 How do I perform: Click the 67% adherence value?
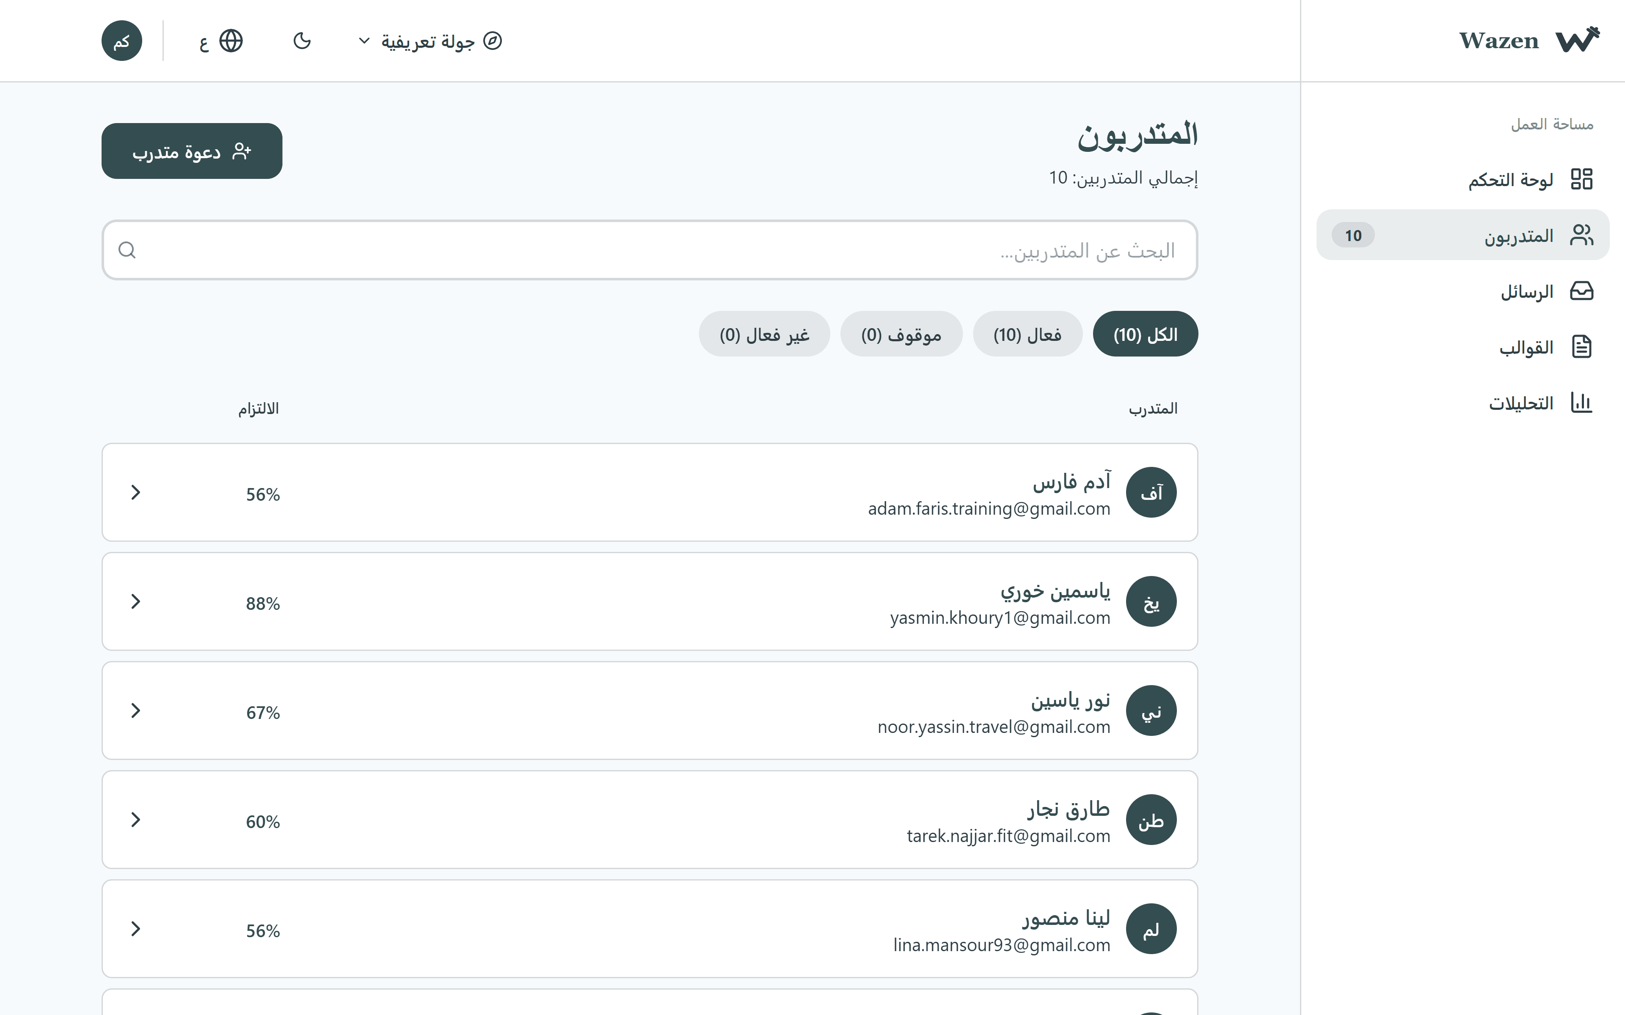(x=262, y=713)
